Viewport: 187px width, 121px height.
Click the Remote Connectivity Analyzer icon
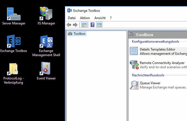(x=134, y=65)
